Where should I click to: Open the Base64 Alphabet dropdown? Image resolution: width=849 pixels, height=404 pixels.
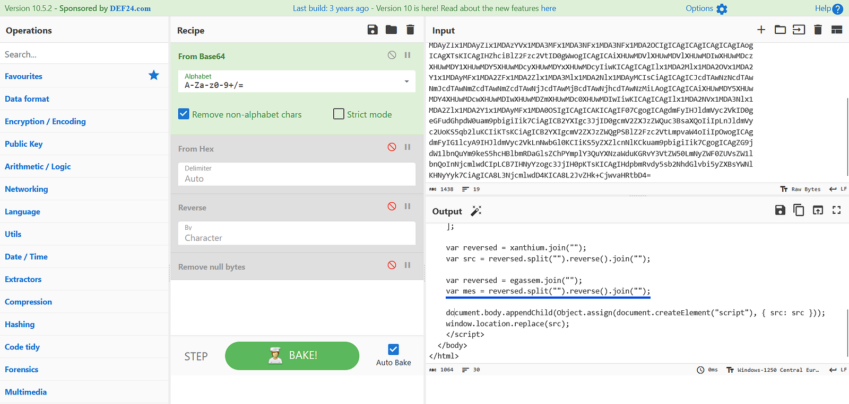click(297, 82)
